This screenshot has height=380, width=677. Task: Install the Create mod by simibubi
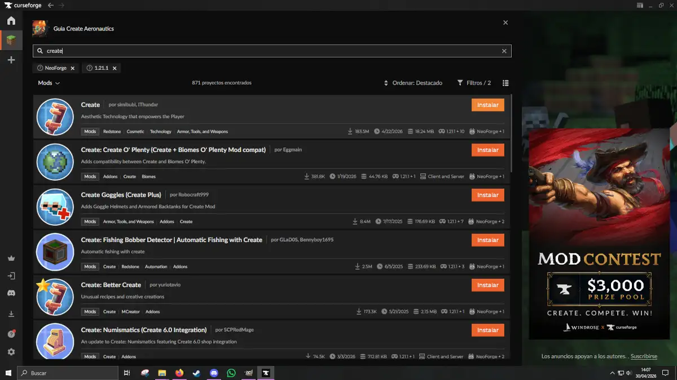[487, 105]
